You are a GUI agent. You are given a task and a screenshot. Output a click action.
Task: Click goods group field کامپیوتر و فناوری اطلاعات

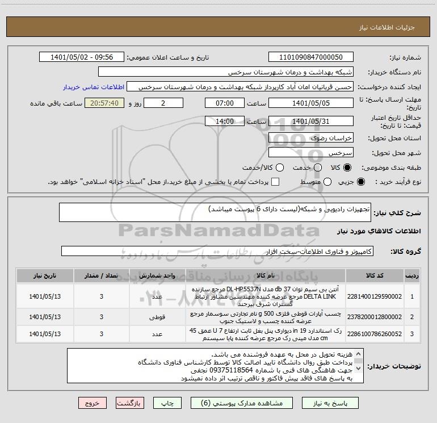[x=217, y=251]
